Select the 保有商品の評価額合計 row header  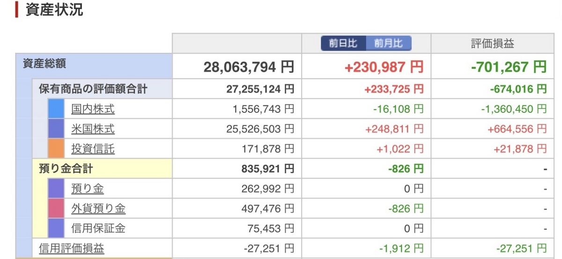(x=102, y=89)
